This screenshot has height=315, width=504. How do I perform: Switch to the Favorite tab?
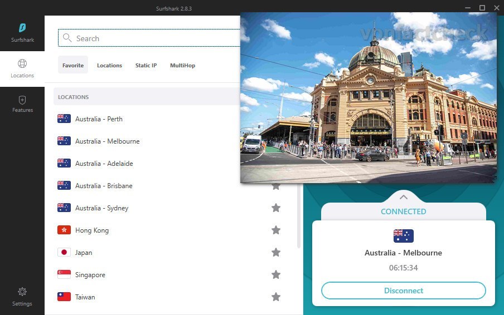click(73, 65)
